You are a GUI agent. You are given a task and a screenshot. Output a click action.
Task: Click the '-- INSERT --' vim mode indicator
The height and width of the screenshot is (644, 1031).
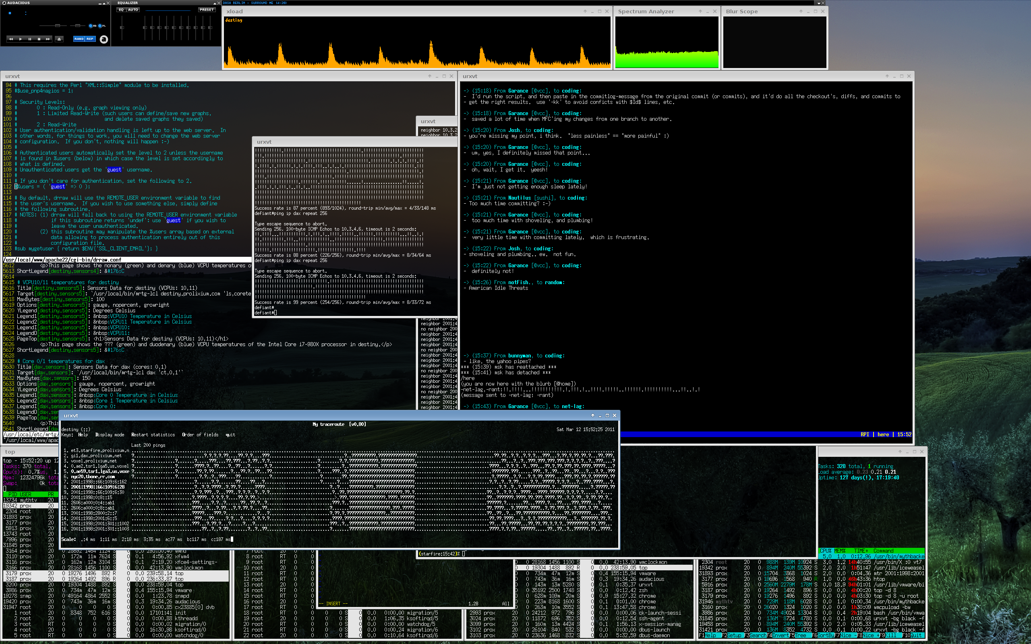(333, 603)
